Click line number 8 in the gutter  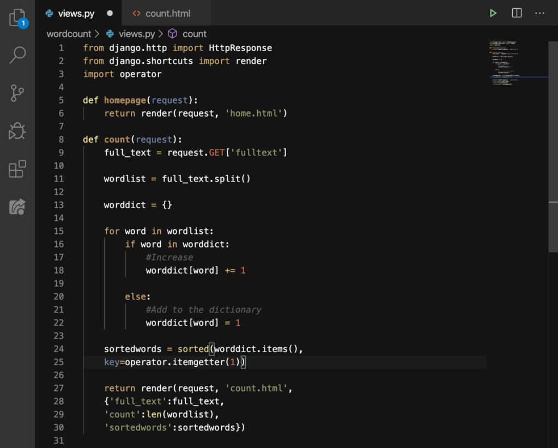pyautogui.click(x=61, y=140)
